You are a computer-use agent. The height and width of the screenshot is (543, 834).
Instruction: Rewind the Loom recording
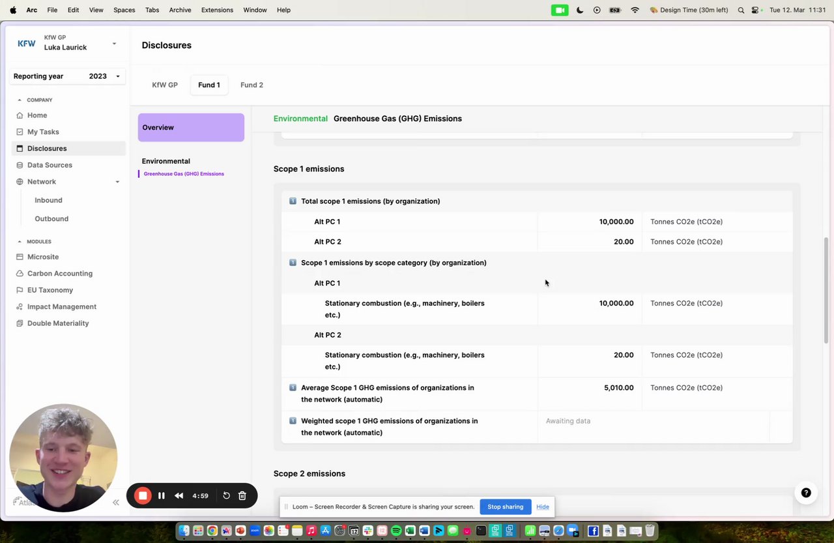click(179, 496)
